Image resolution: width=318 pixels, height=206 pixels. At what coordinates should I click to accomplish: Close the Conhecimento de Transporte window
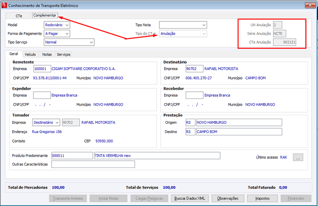310,5
